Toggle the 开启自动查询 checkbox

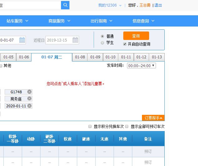tap(125, 44)
